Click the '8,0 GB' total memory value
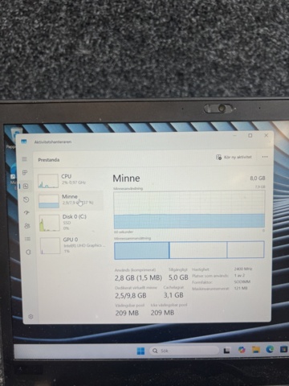 click(x=258, y=179)
